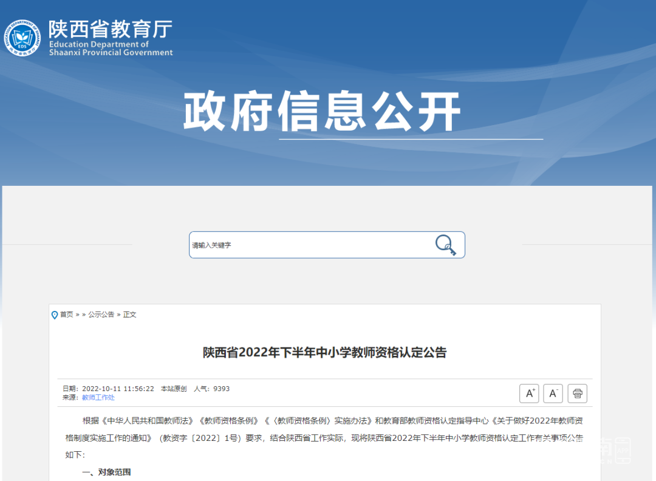
Task: Click the print page icon
Action: (577, 394)
